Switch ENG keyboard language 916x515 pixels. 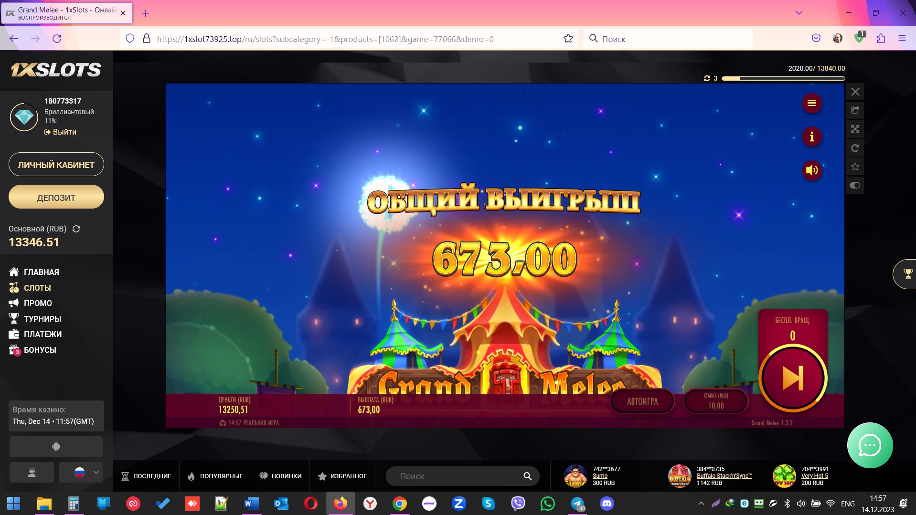pyautogui.click(x=848, y=504)
